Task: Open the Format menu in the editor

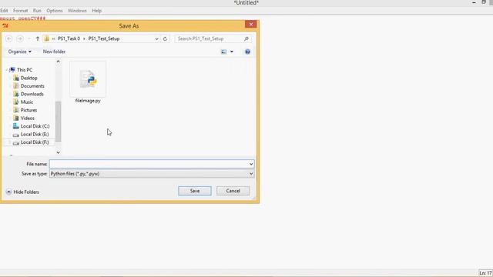Action: 21,11
